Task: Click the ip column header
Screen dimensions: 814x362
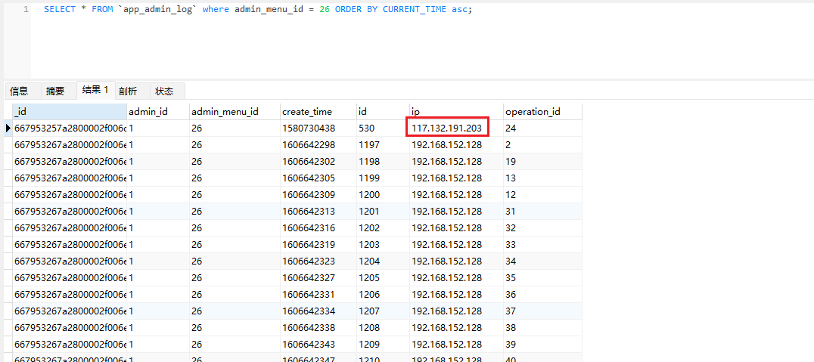Action: 456,112
